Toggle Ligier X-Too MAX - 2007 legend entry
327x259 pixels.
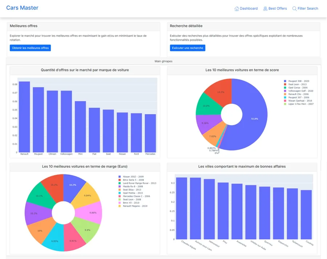[x=299, y=104]
